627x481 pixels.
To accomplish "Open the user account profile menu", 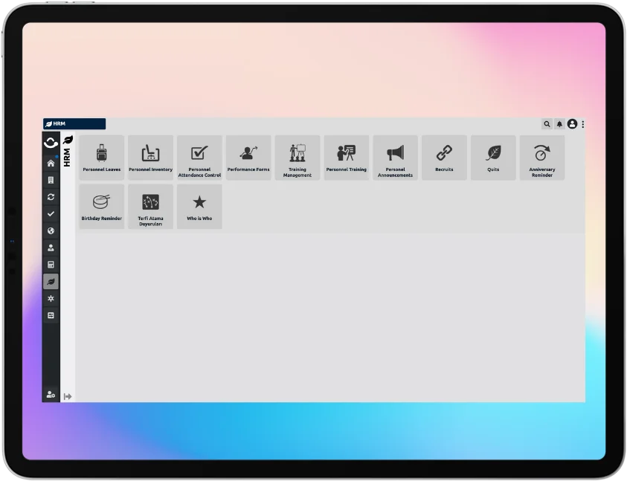I will point(572,124).
